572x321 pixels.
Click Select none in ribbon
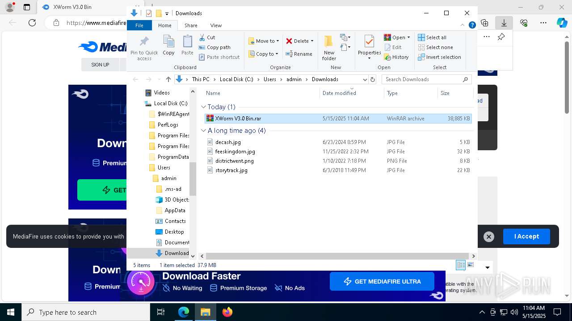[435, 47]
